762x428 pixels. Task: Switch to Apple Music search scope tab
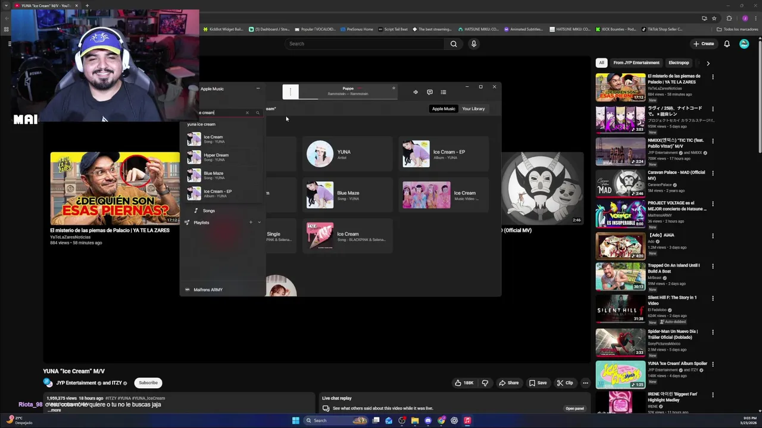tap(444, 109)
